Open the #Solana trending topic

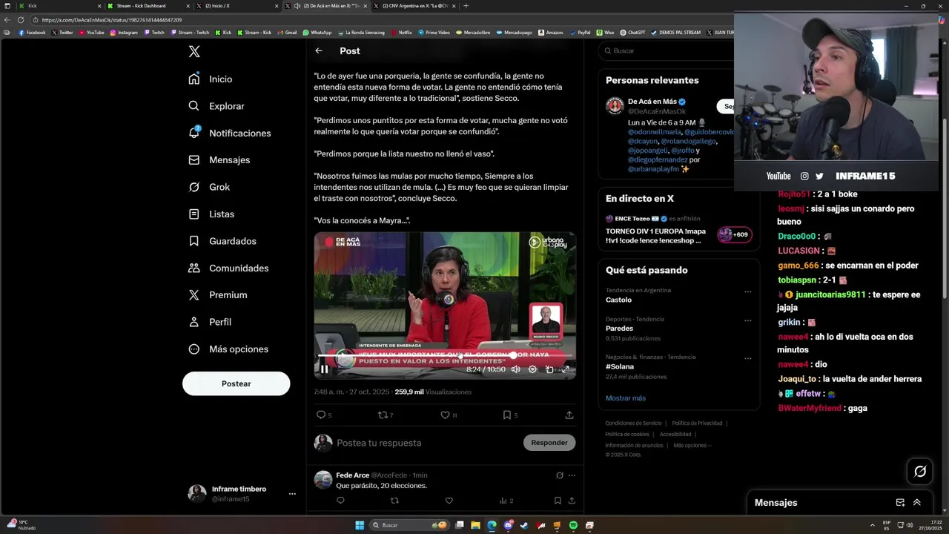point(620,366)
